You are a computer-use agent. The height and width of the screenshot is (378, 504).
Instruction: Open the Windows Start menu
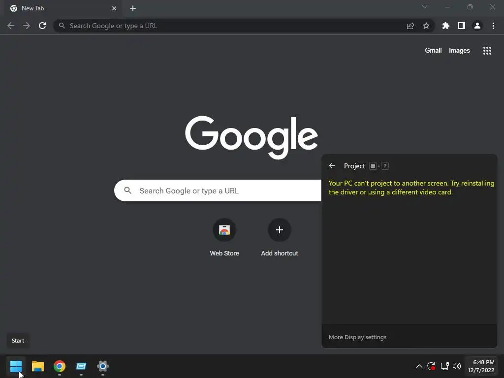click(x=16, y=366)
